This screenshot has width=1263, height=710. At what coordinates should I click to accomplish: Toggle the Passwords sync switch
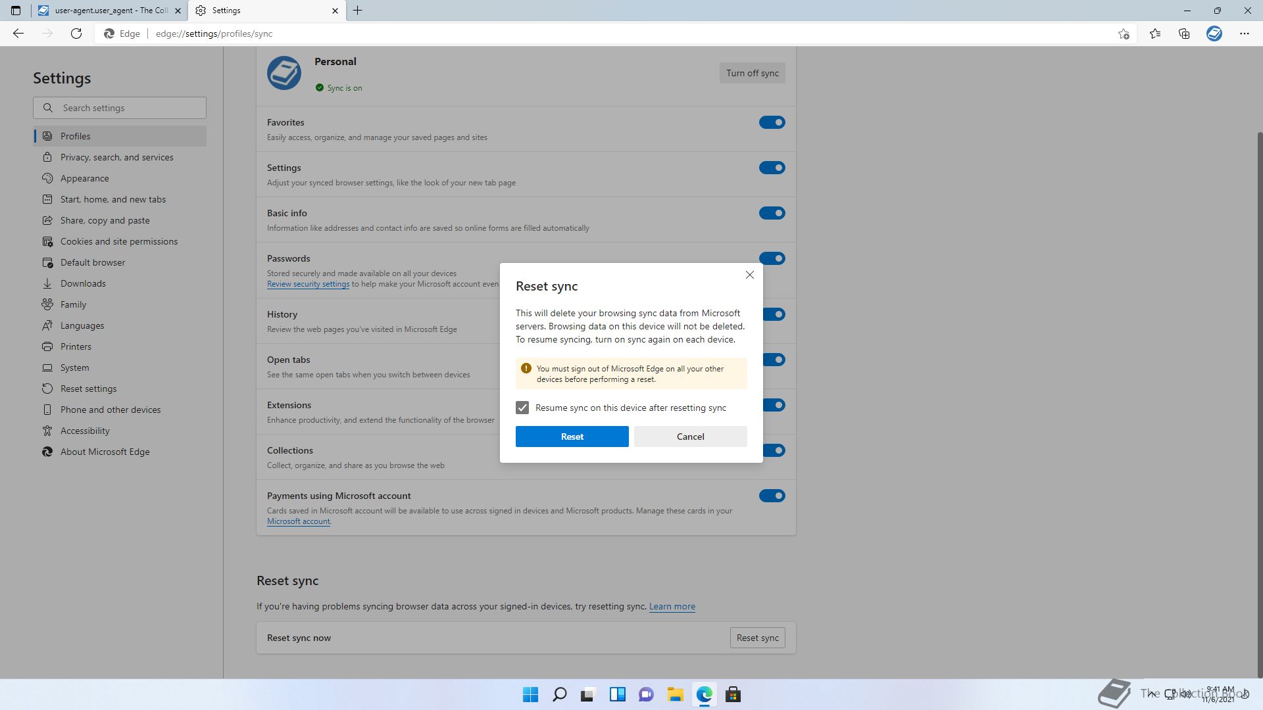coord(772,258)
